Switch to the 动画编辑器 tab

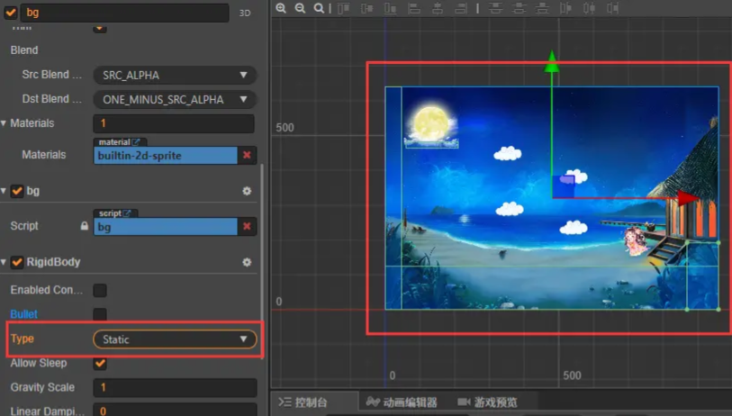[402, 402]
